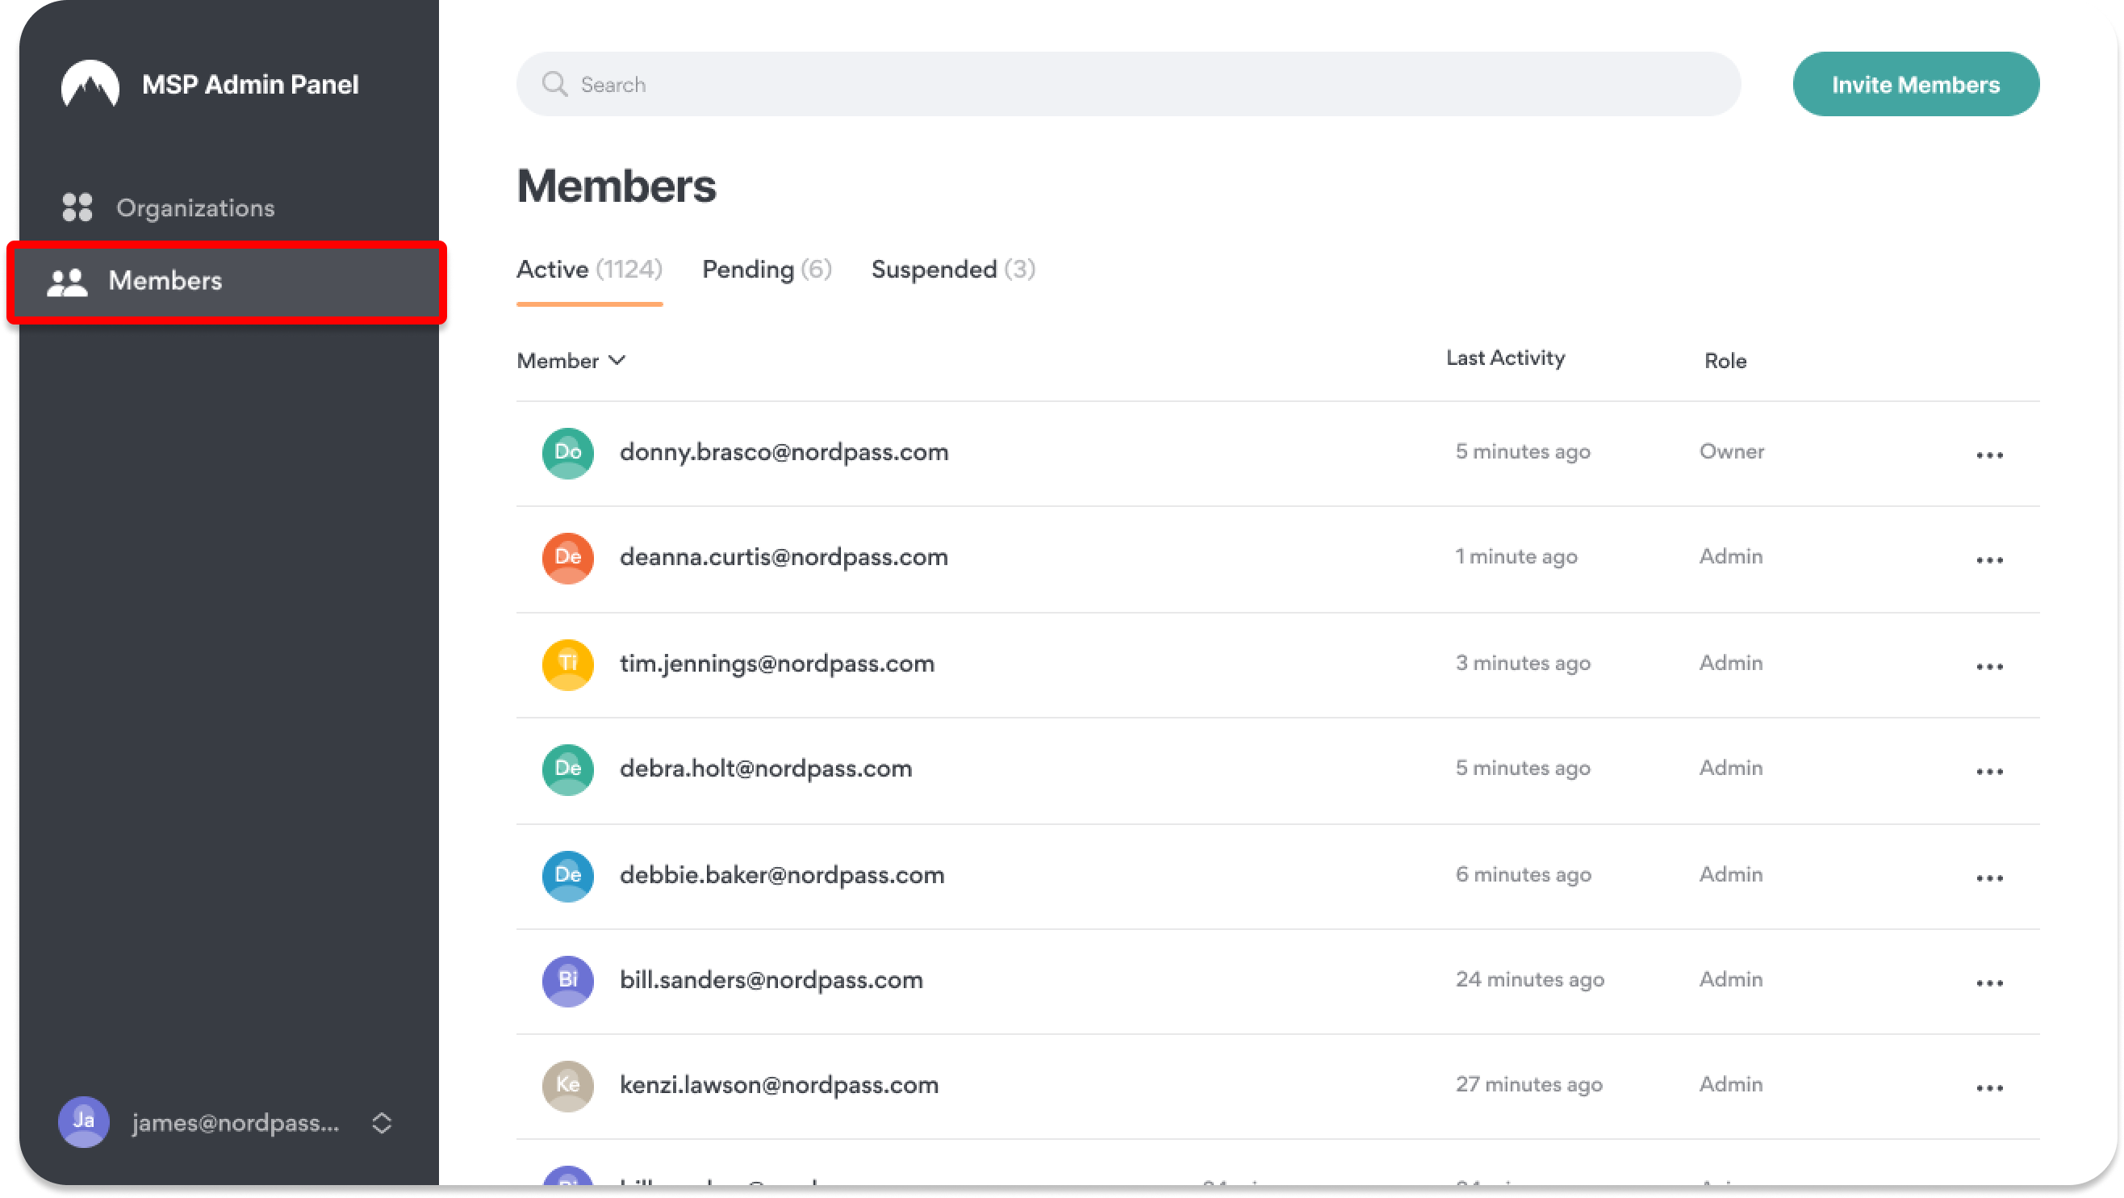This screenshot has height=1198, width=2124.
Task: Click the Admin role of kenzi.lawson
Action: tap(1731, 1084)
